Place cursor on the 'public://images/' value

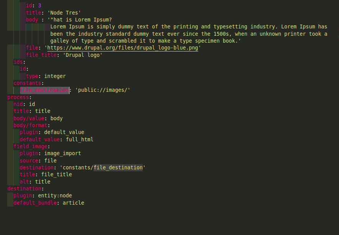(102, 90)
